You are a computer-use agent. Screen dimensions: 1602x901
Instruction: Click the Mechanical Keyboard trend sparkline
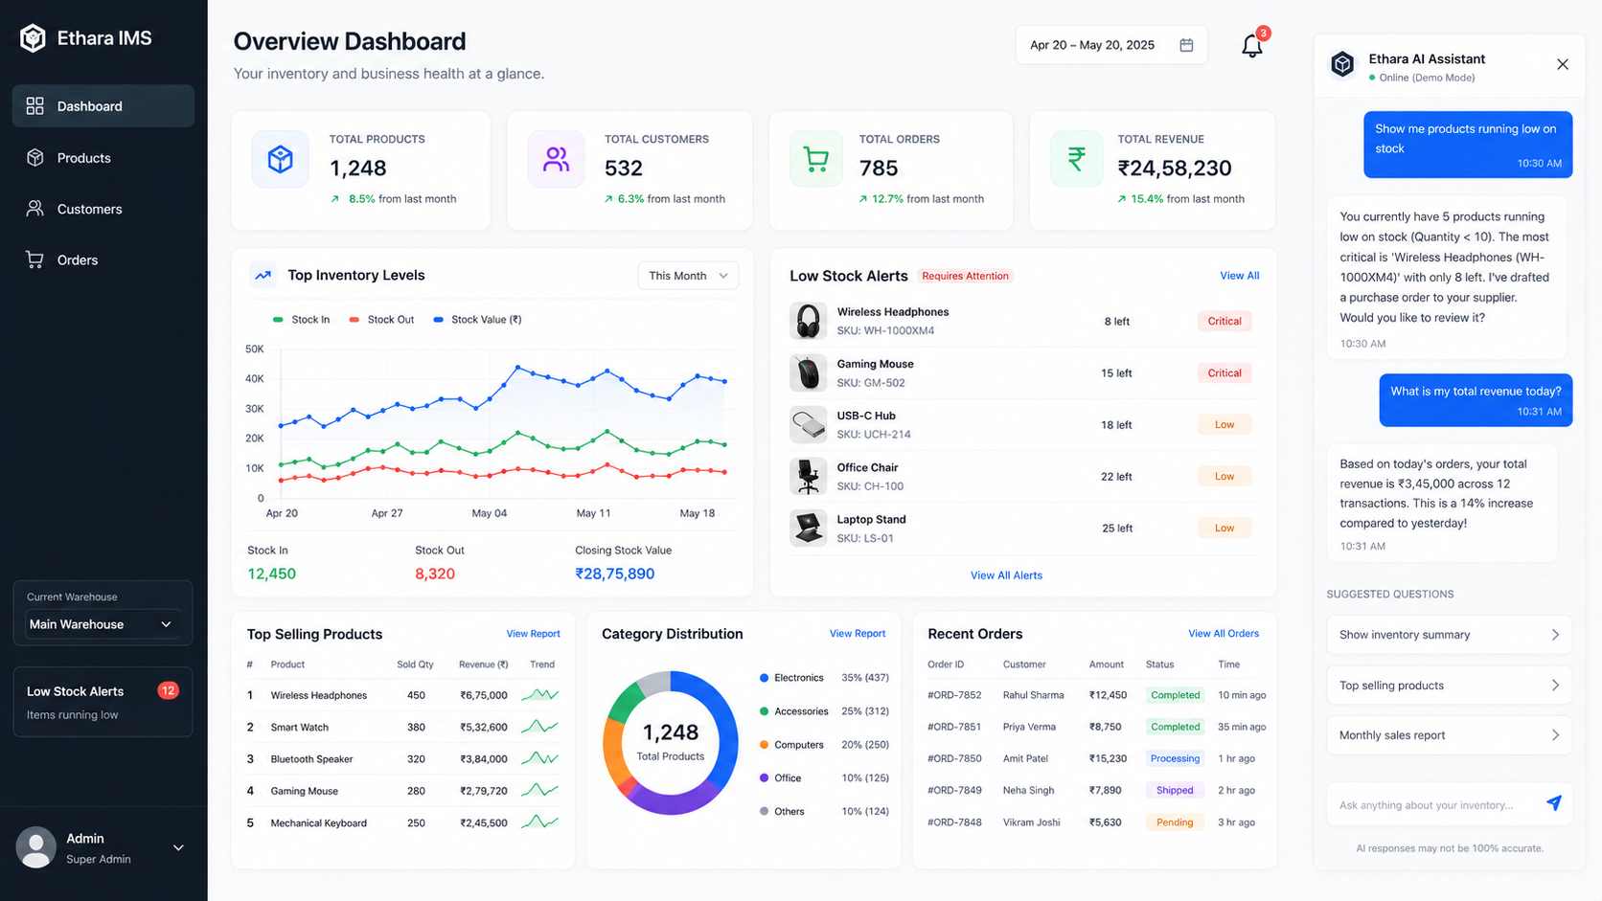540,822
